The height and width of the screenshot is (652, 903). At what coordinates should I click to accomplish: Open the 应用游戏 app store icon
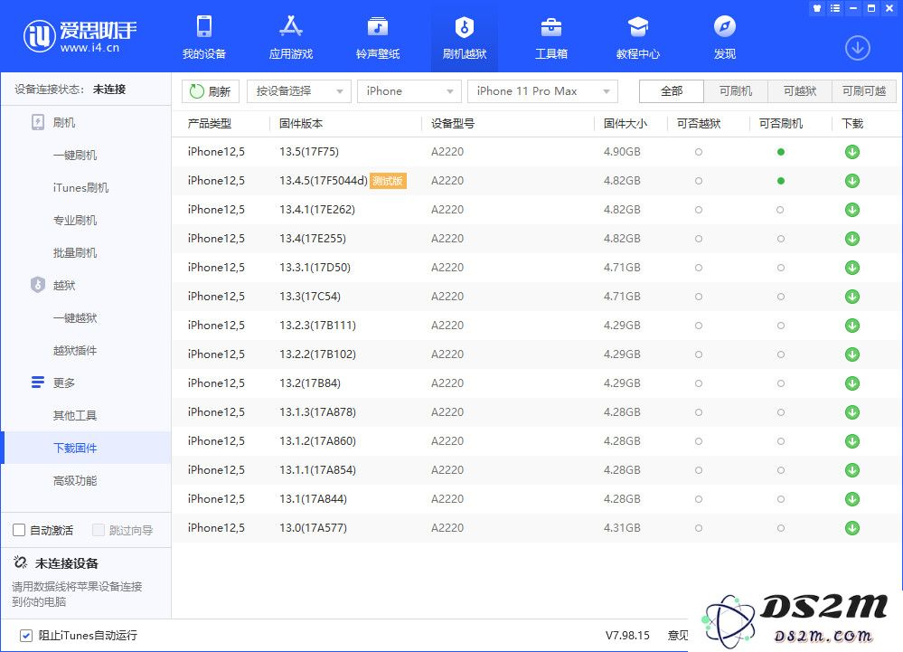[291, 26]
